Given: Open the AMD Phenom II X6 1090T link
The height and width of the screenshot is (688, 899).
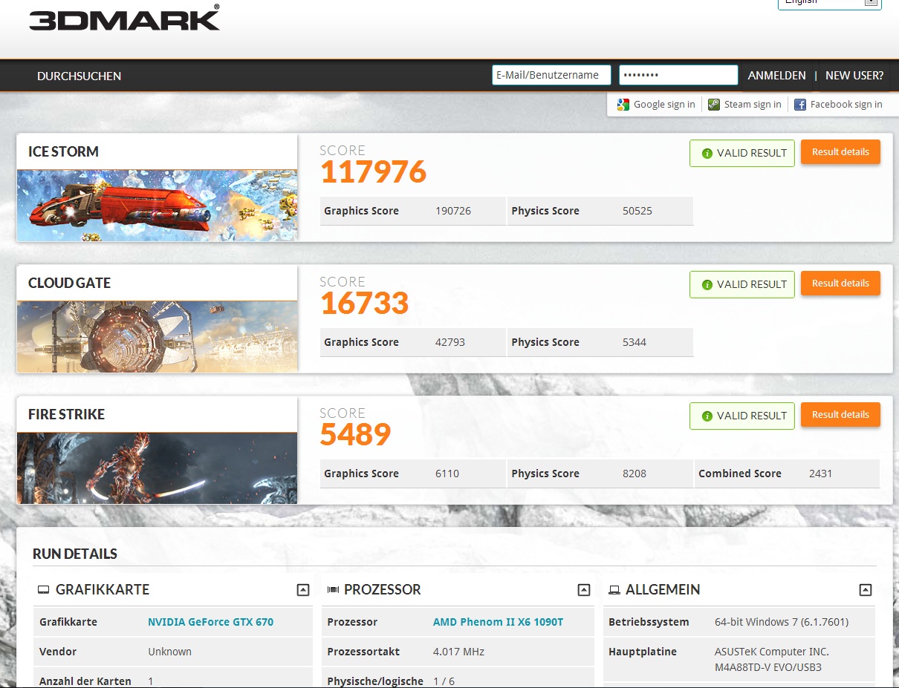Looking at the screenshot, I should tap(498, 622).
